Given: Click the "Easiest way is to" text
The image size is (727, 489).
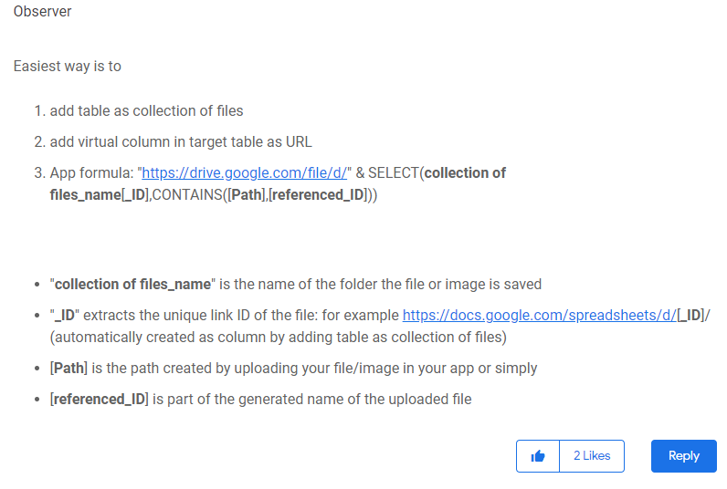Looking at the screenshot, I should 68,67.
